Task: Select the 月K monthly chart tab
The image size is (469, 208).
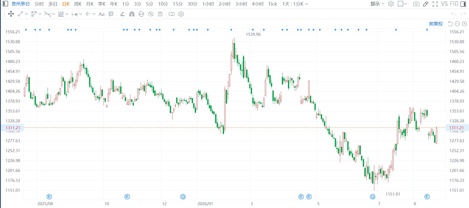Action: click(90, 4)
